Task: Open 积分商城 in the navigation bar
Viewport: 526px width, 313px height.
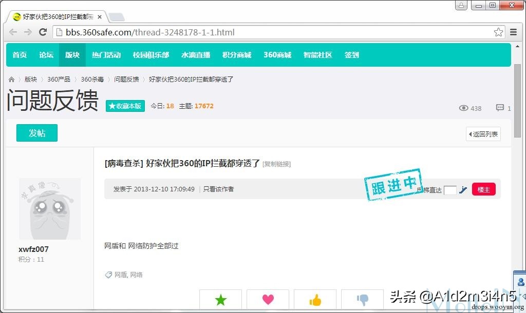Action: (236, 55)
